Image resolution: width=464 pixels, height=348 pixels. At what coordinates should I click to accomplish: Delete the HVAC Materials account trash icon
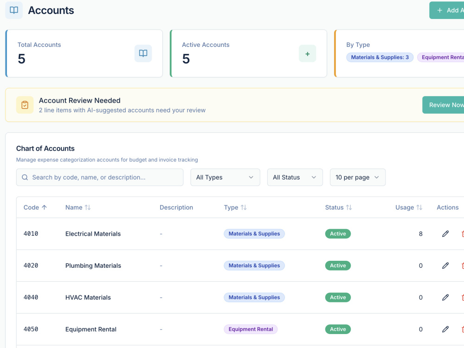point(463,297)
